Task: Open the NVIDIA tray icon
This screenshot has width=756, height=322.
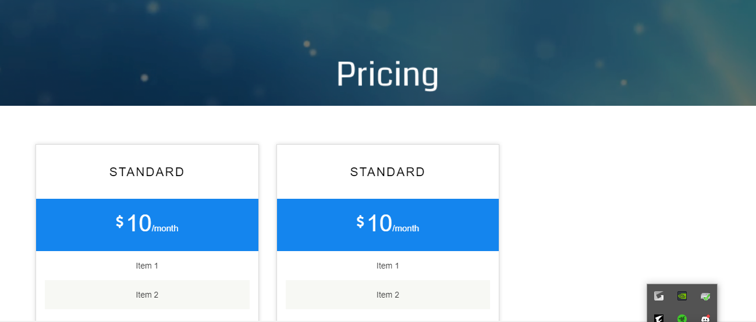Action: click(x=682, y=296)
